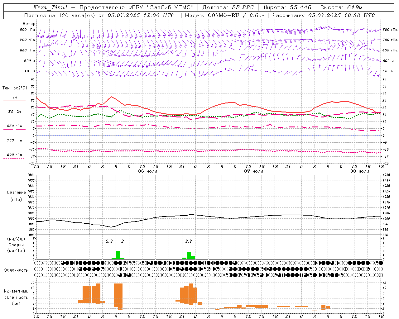The height and width of the screenshot is (319, 399).
Task: Select the 'Осадки' precipitation label
Action: [16, 245]
